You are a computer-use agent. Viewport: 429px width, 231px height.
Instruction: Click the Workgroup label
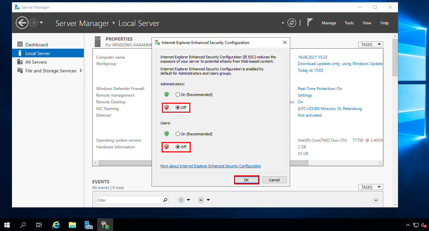[x=106, y=64]
